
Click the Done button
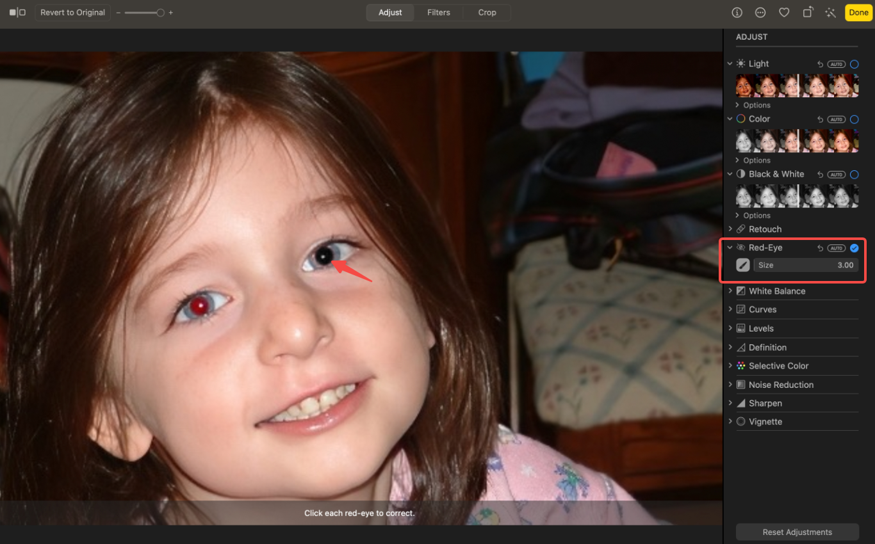point(858,12)
